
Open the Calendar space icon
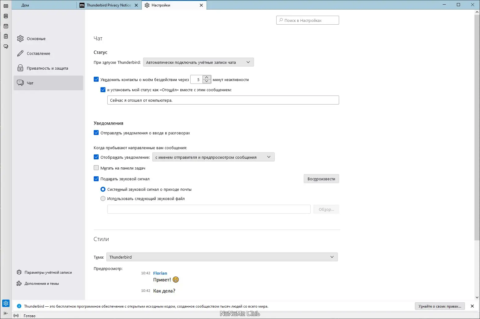(x=6, y=26)
